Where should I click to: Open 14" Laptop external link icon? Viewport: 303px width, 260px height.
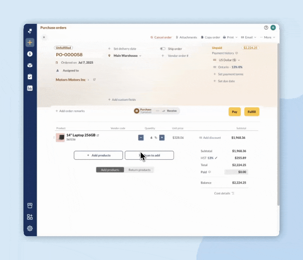[98, 135]
